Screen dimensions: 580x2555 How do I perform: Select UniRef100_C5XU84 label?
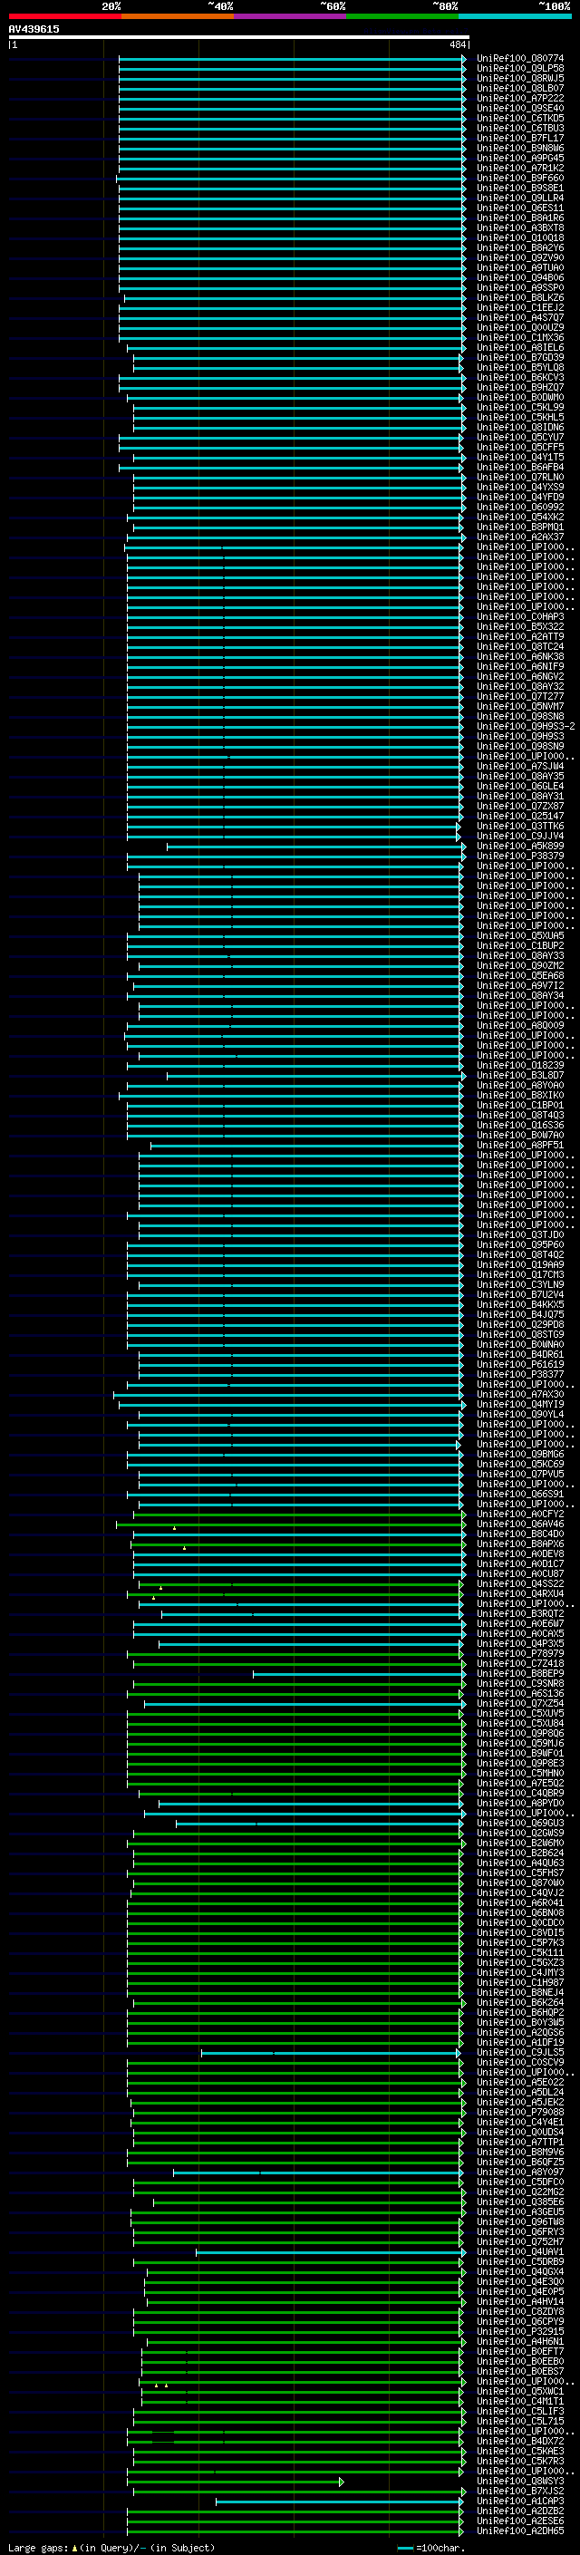[x=519, y=1723]
